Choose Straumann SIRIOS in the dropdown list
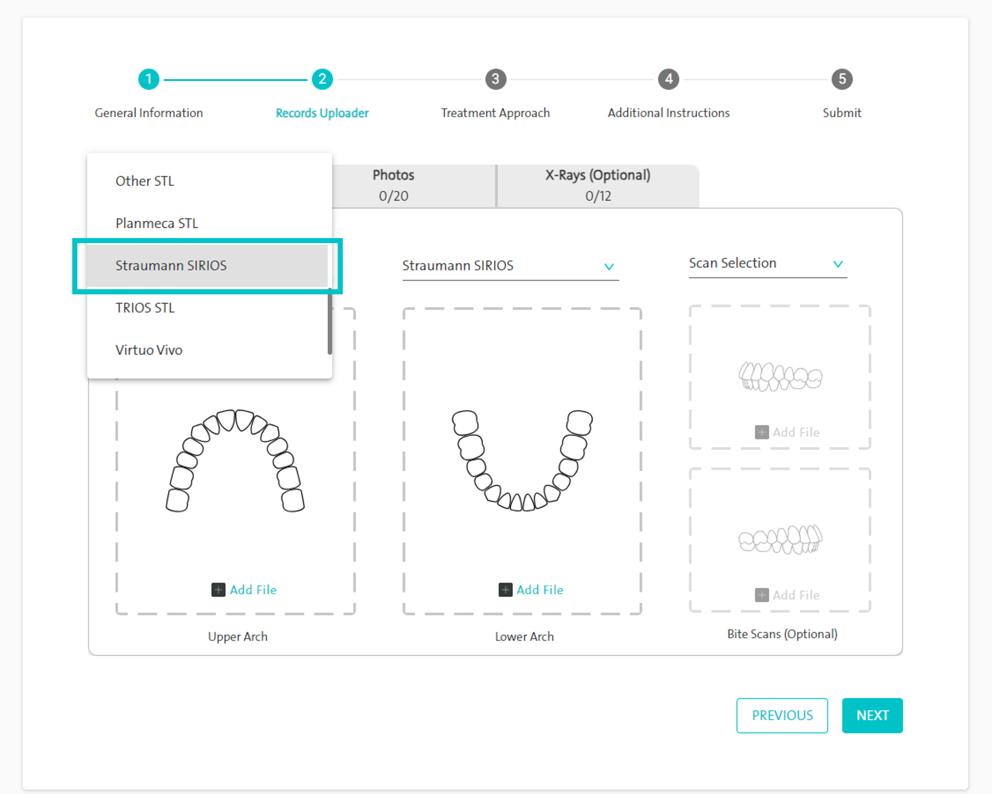The height and width of the screenshot is (794, 992). pos(208,265)
